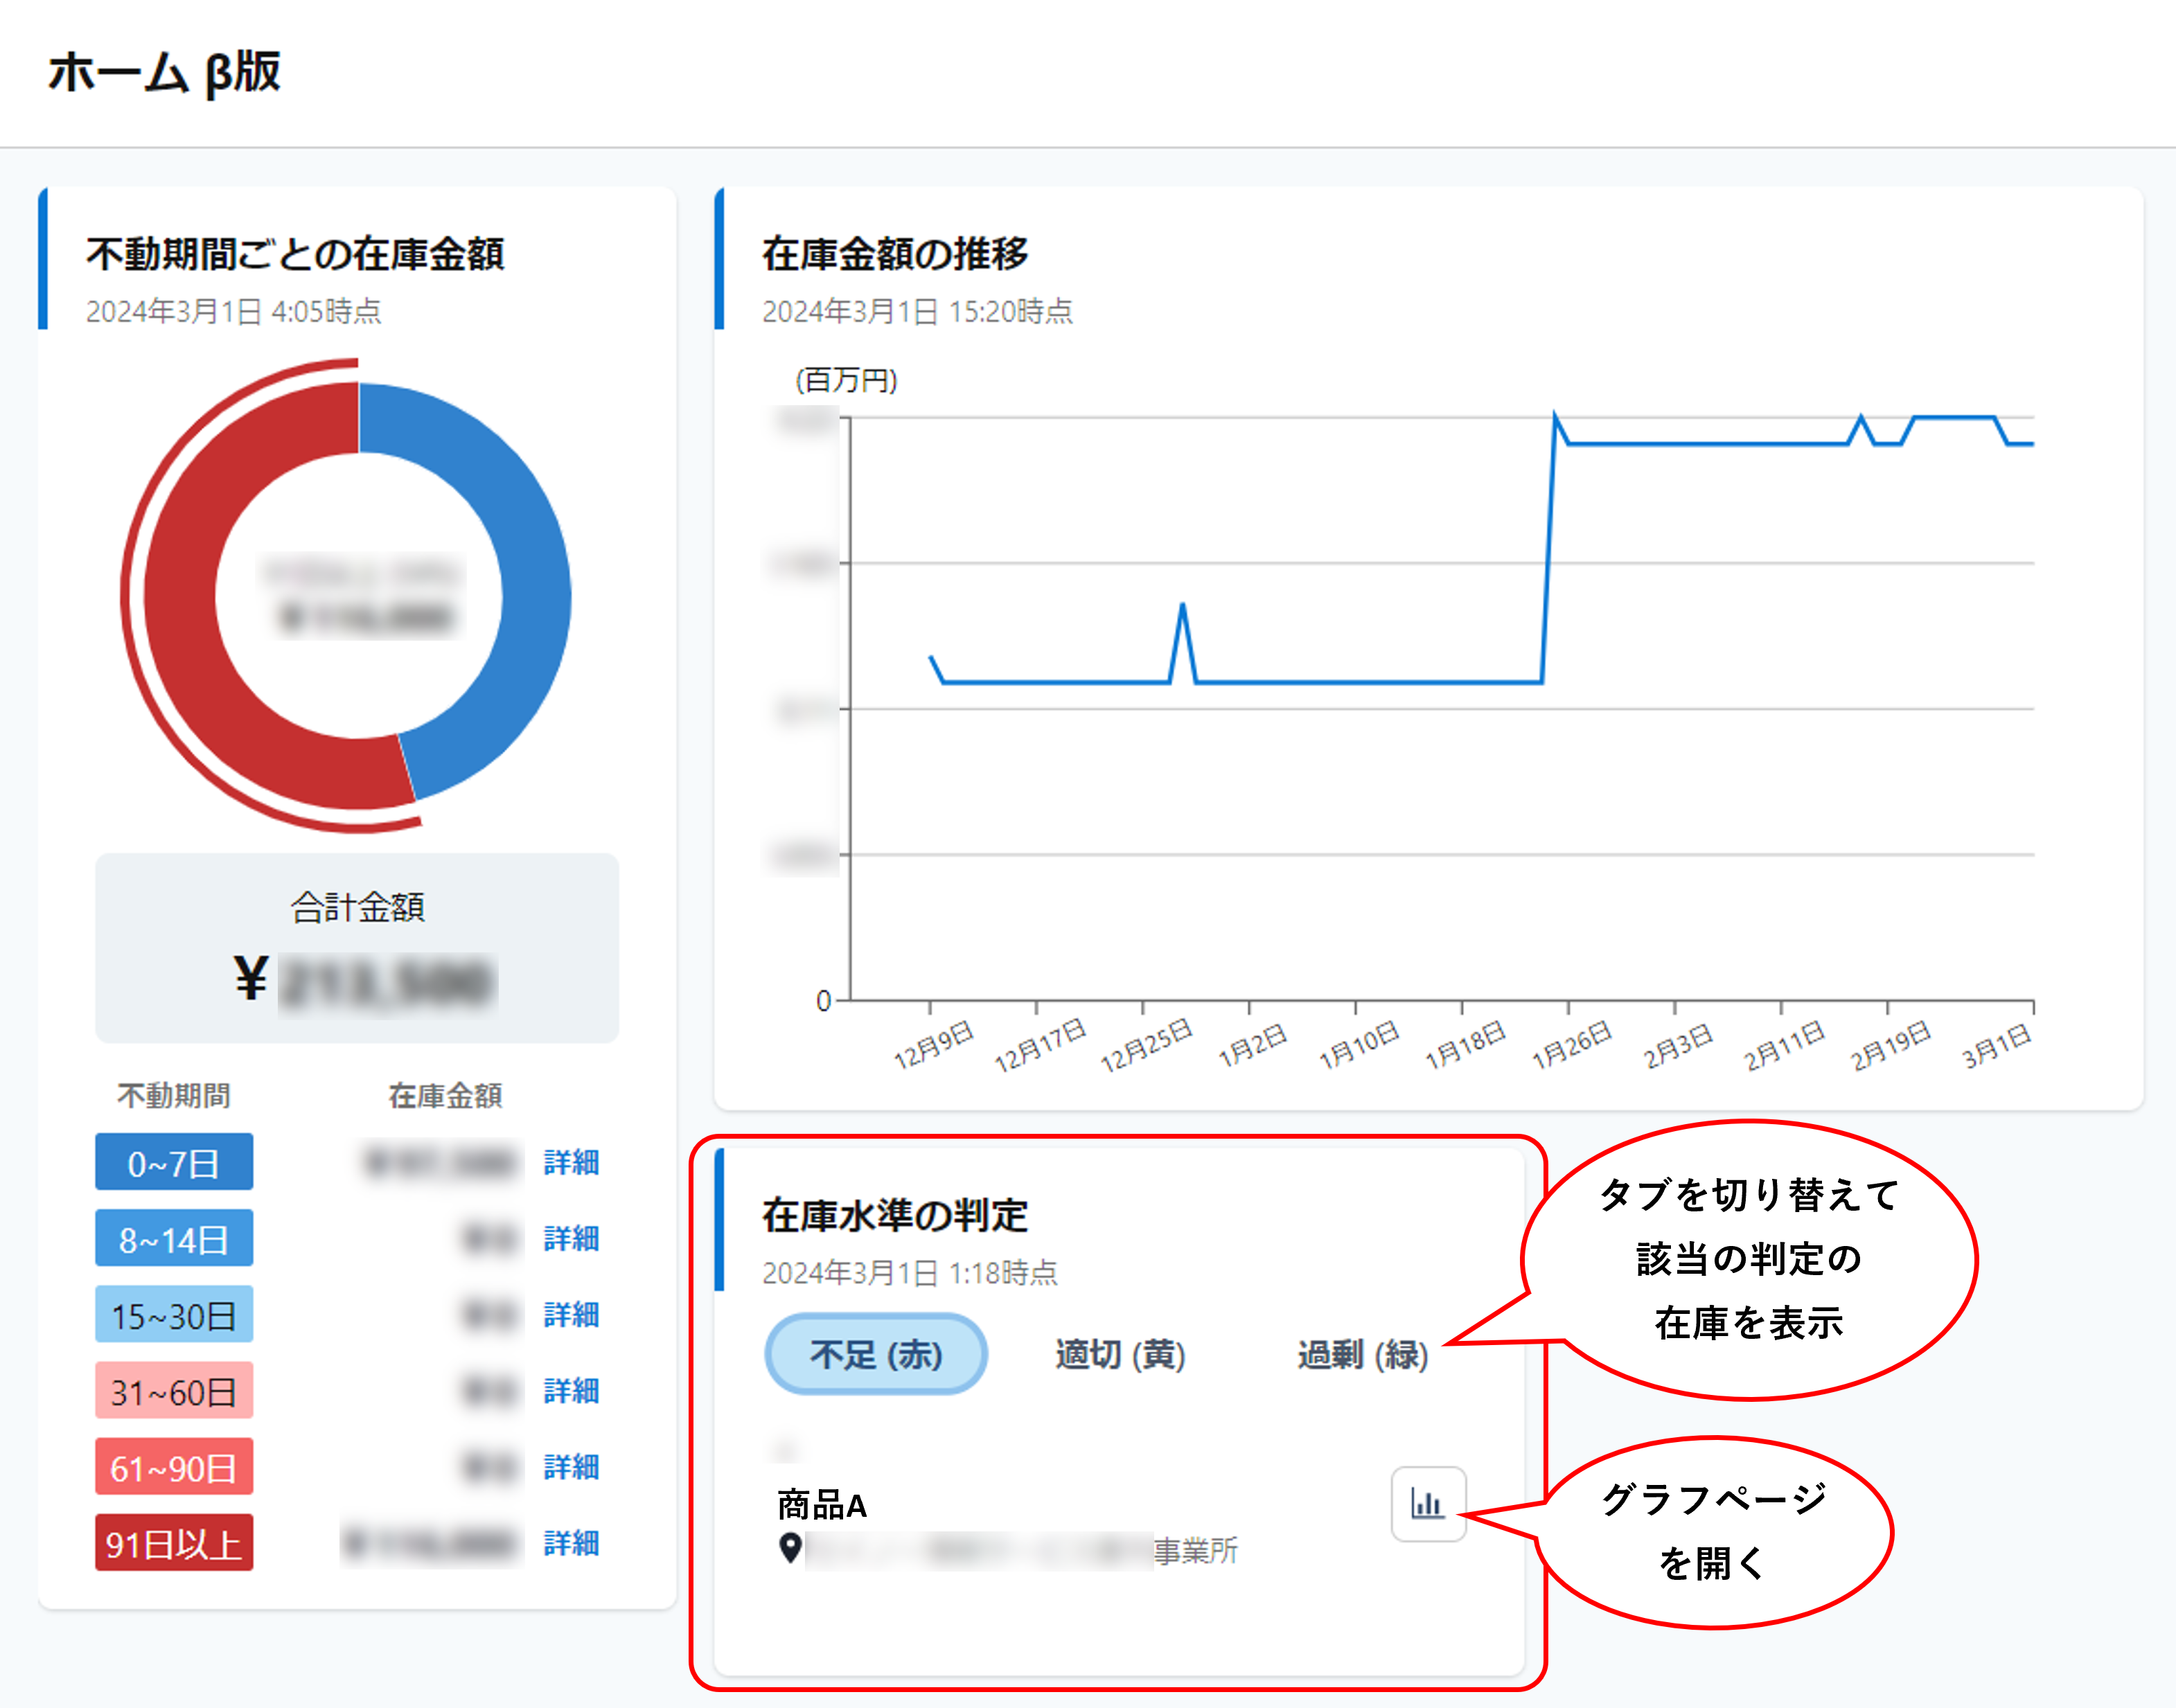This screenshot has width=2176, height=1708.
Task: Open 詳細 link for 8~14日 row
Action: click(571, 1238)
